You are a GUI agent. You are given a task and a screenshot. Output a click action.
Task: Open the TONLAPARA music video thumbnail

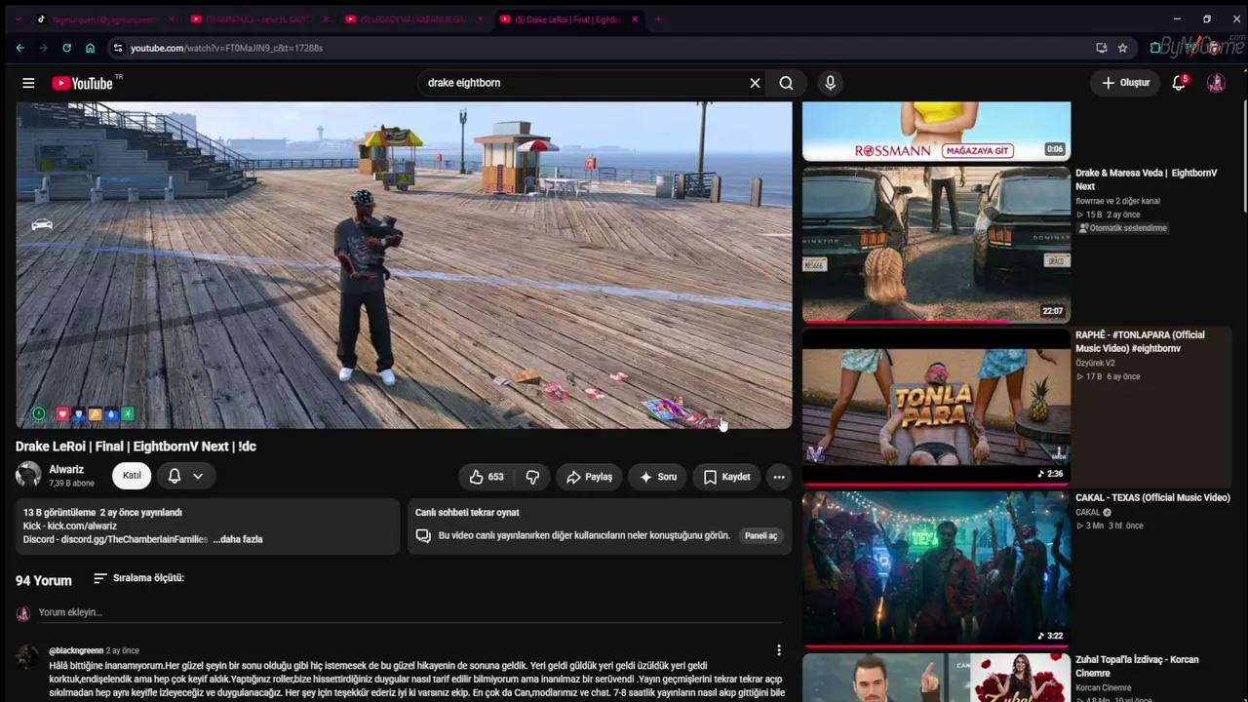point(936,406)
